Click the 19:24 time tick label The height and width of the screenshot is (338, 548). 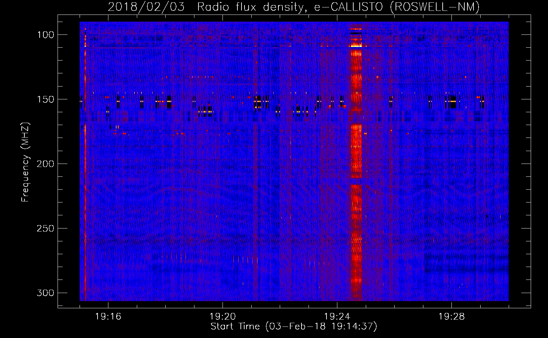pyautogui.click(x=337, y=317)
